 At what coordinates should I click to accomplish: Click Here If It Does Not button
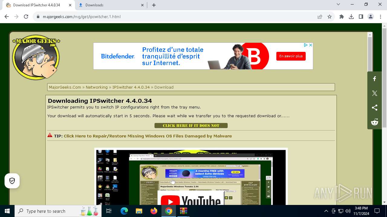[x=191, y=125]
